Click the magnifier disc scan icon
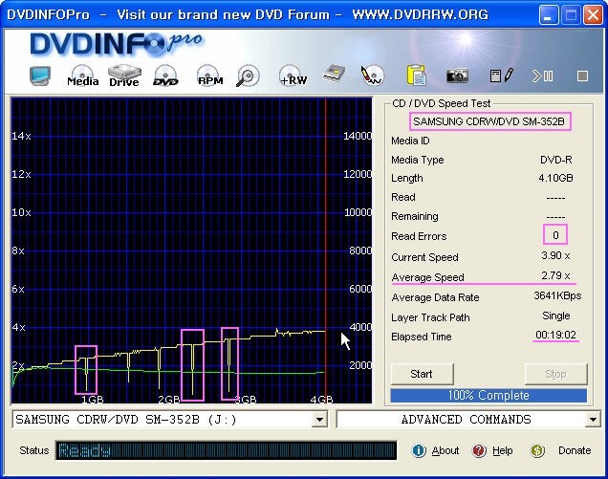Viewport: 608px width, 479px height. coord(248,76)
